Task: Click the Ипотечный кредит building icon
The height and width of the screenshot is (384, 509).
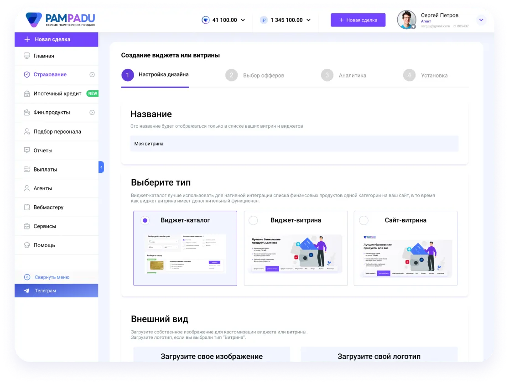Action: tap(27, 93)
